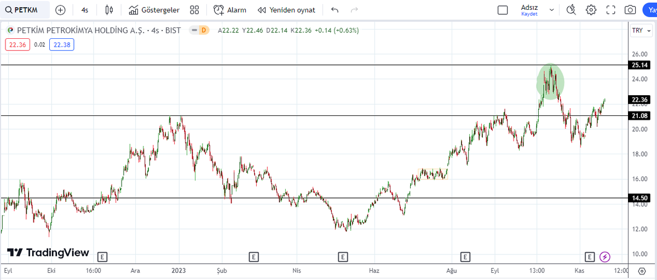Click the 26.00 price scale value

[x=639, y=54]
